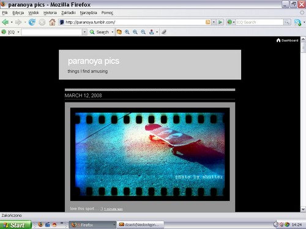
Task: Click the Stop loading icon
Action: coord(42,22)
